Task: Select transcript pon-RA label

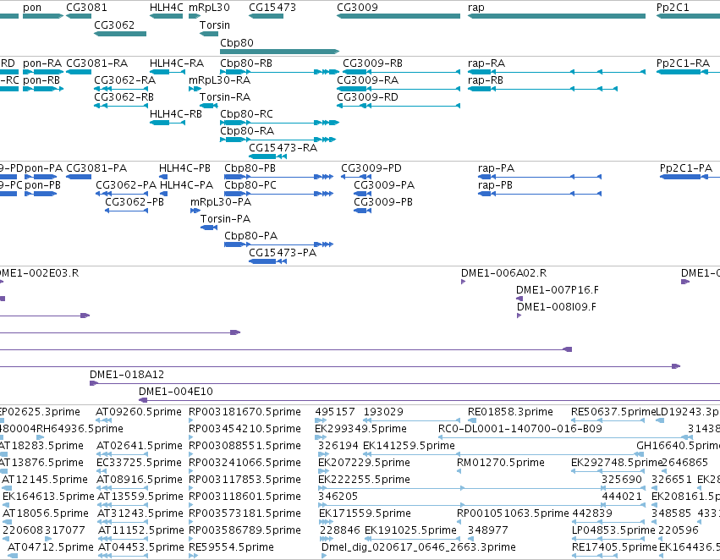Action: (42, 63)
